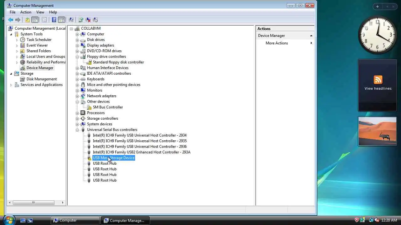Click the volume muted tray icon

[377, 220]
